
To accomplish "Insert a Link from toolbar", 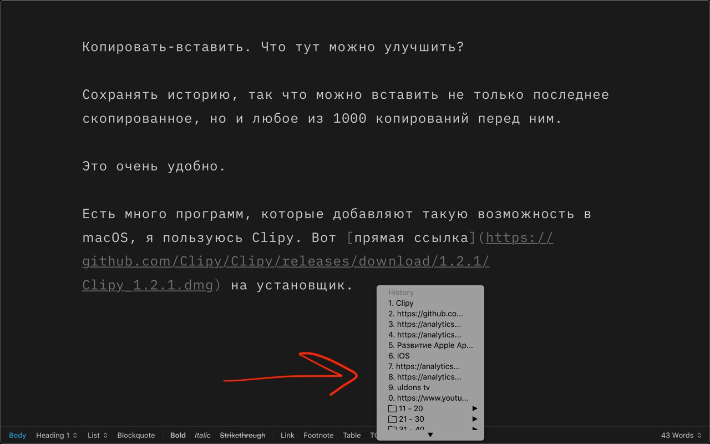I will (287, 435).
